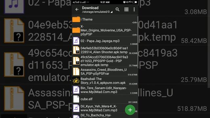Tap the DIR tag of X-Men folder
Screen dimensions: 210x118
[x=135, y=35]
